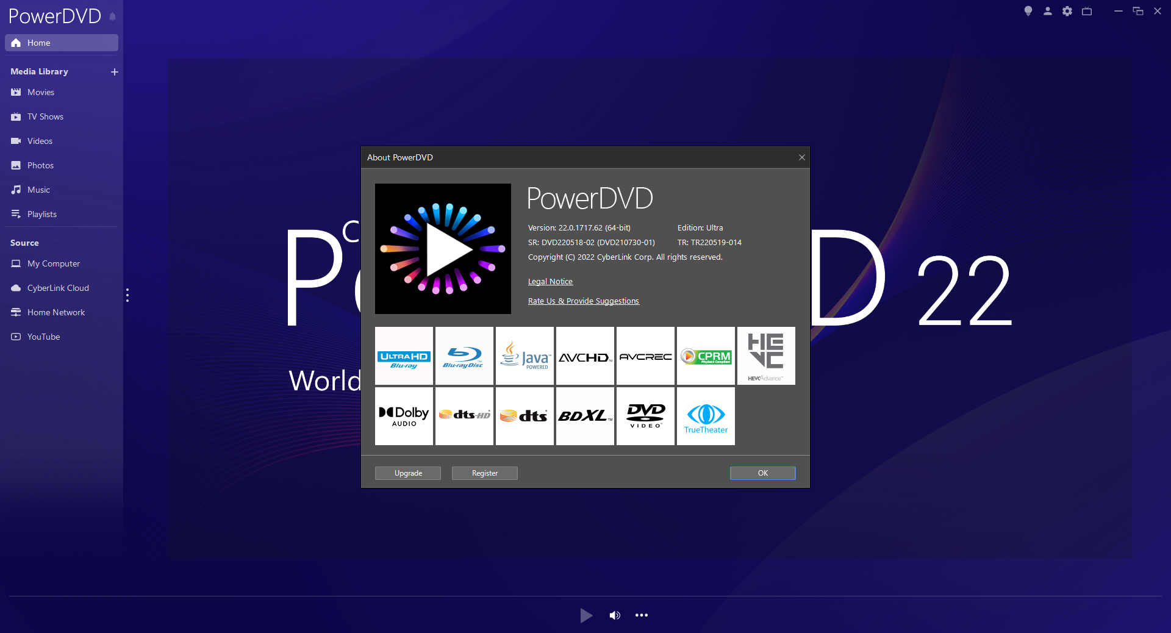Click the TrueTheater logo
Image resolution: width=1171 pixels, height=633 pixels.
[x=706, y=417]
